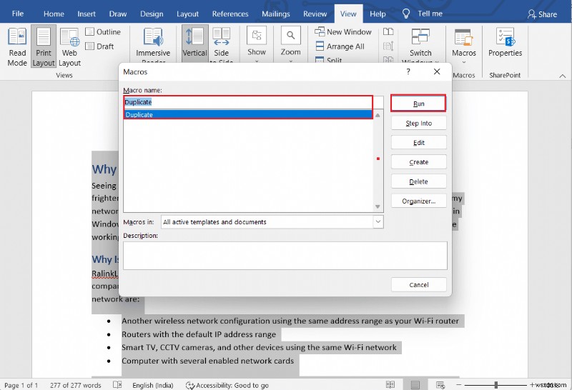Screen dimensions: 572x390
Task: Select Web Layout icon in status bar
Action: click(440, 385)
